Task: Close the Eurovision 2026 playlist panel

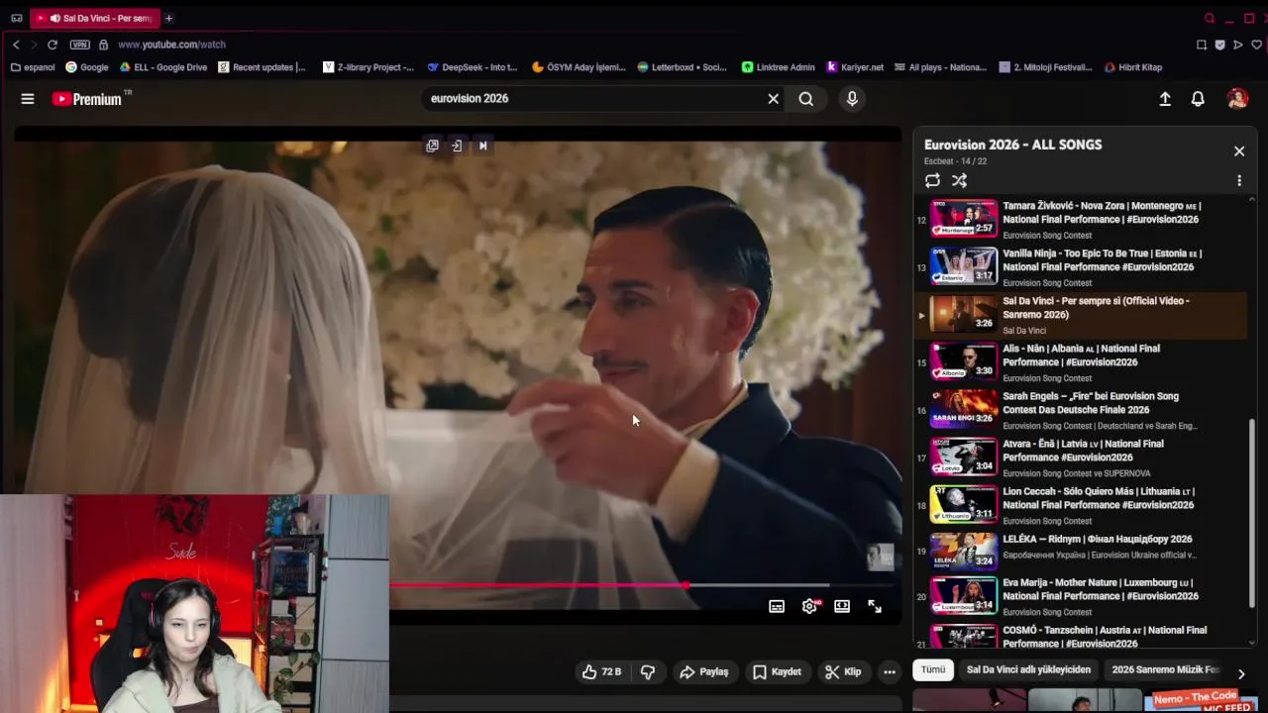Action: pos(1238,152)
